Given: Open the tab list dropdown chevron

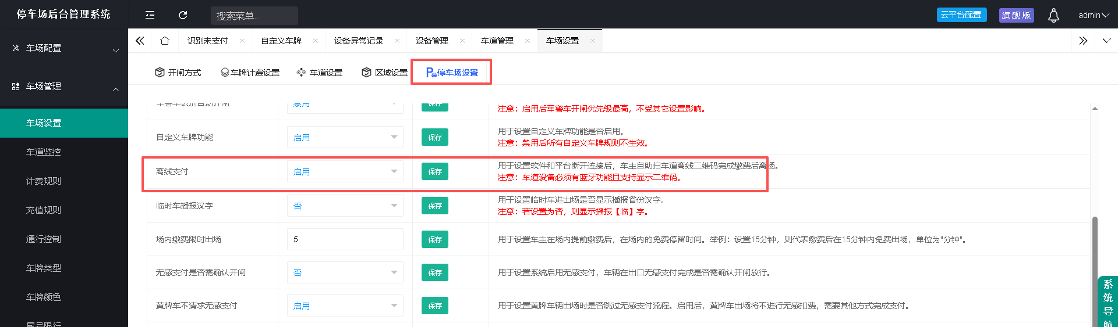Looking at the screenshot, I should click(x=1106, y=41).
